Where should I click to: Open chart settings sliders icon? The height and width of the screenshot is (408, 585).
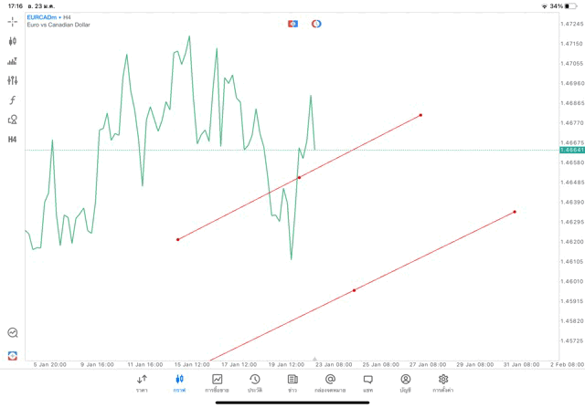click(13, 80)
